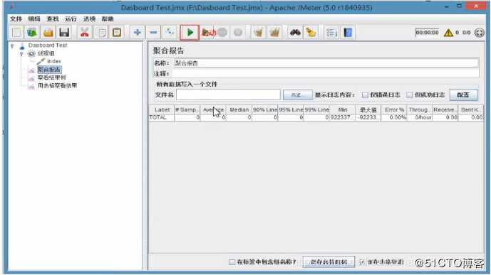Viewport: 491px width, 275px height.
Task: Click the 95% Line column header
Action: [291, 110]
